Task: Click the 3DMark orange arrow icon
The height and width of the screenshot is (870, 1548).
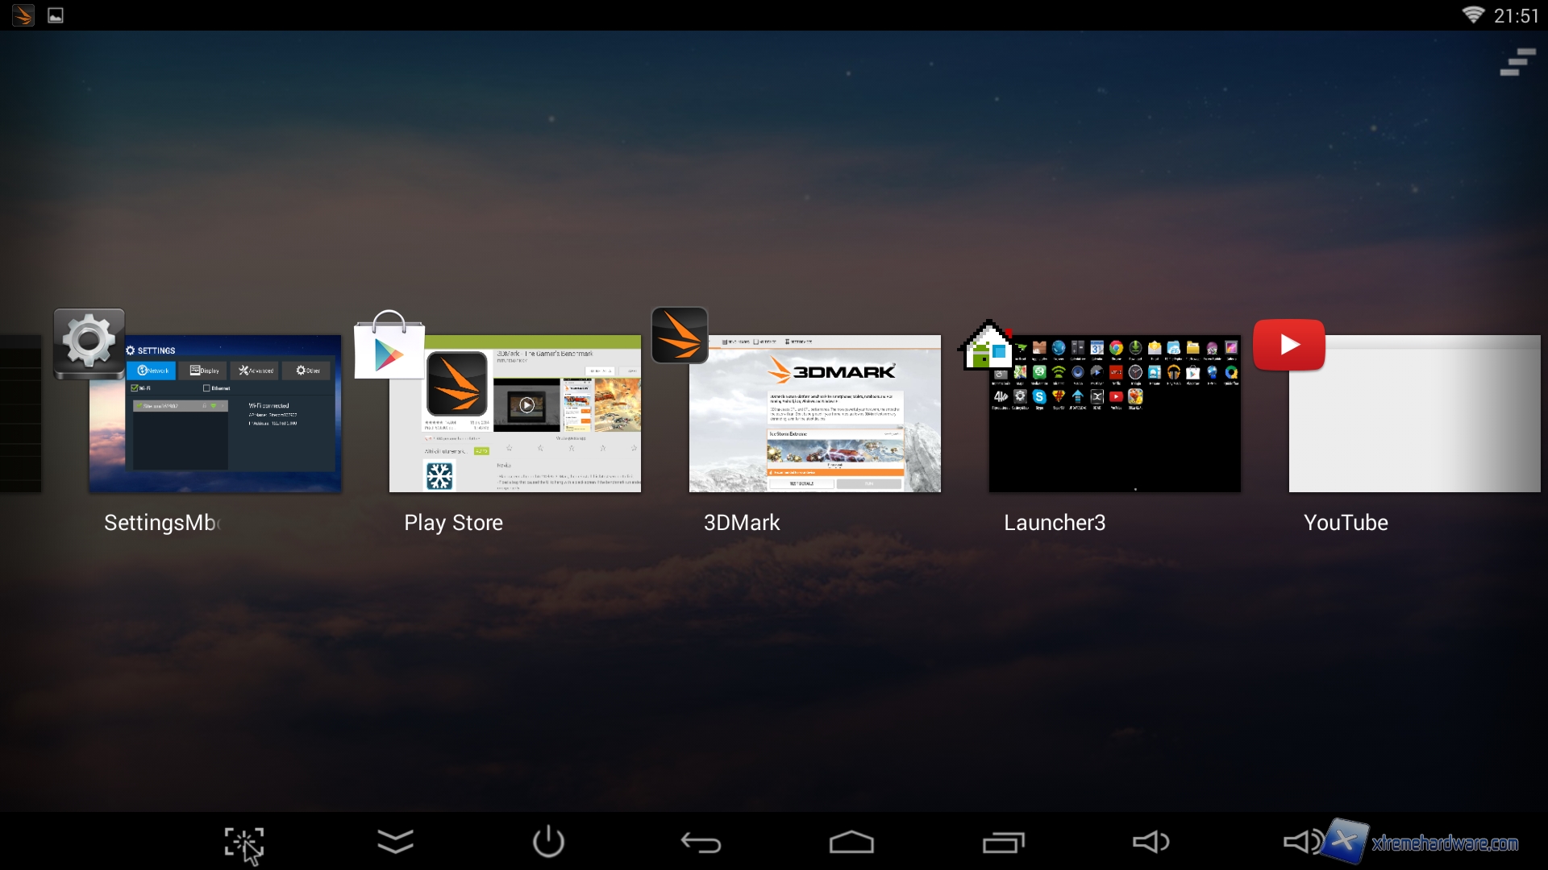Action: click(x=680, y=335)
